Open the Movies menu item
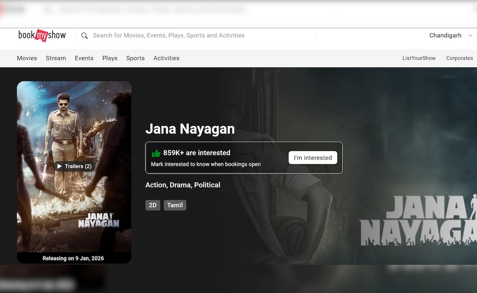The image size is (477, 293). click(27, 58)
